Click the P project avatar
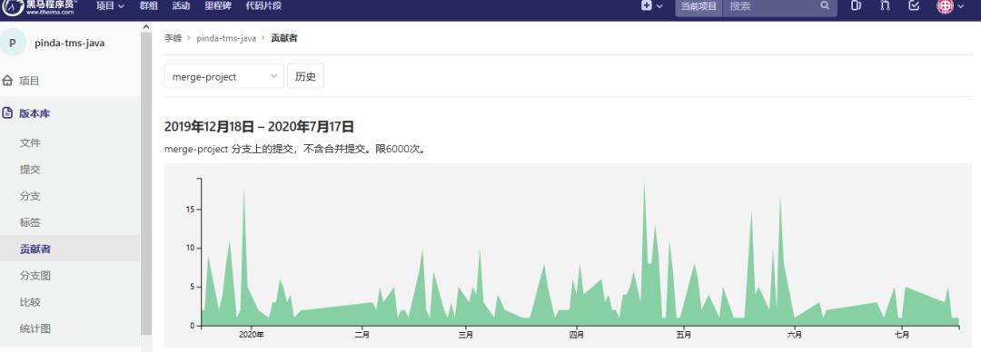 pos(13,44)
